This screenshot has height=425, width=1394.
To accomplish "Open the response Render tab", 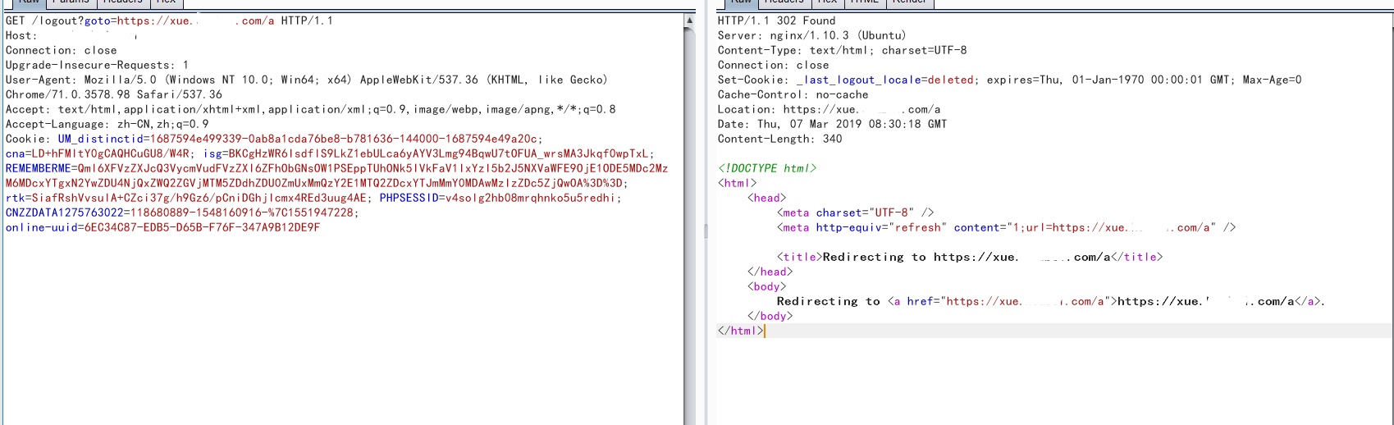I will tap(909, 2).
